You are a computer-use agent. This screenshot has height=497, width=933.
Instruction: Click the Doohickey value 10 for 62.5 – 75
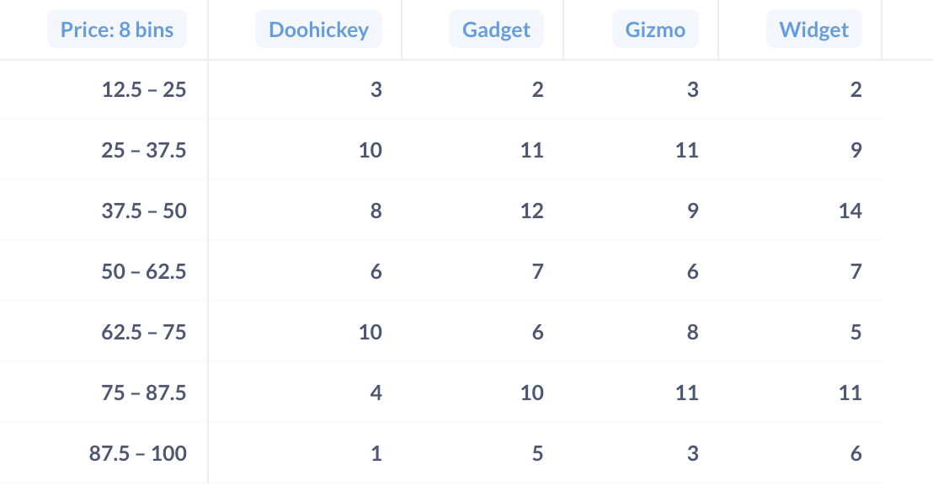[370, 331]
